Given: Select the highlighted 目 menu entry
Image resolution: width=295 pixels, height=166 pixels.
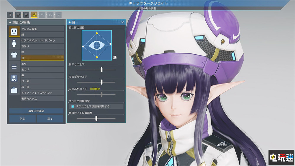Looking at the screenshot, I should pos(42,58).
